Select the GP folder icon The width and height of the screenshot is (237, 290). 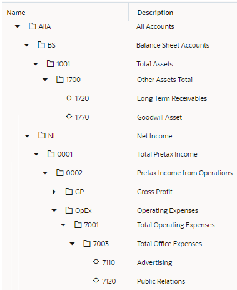[69, 191]
